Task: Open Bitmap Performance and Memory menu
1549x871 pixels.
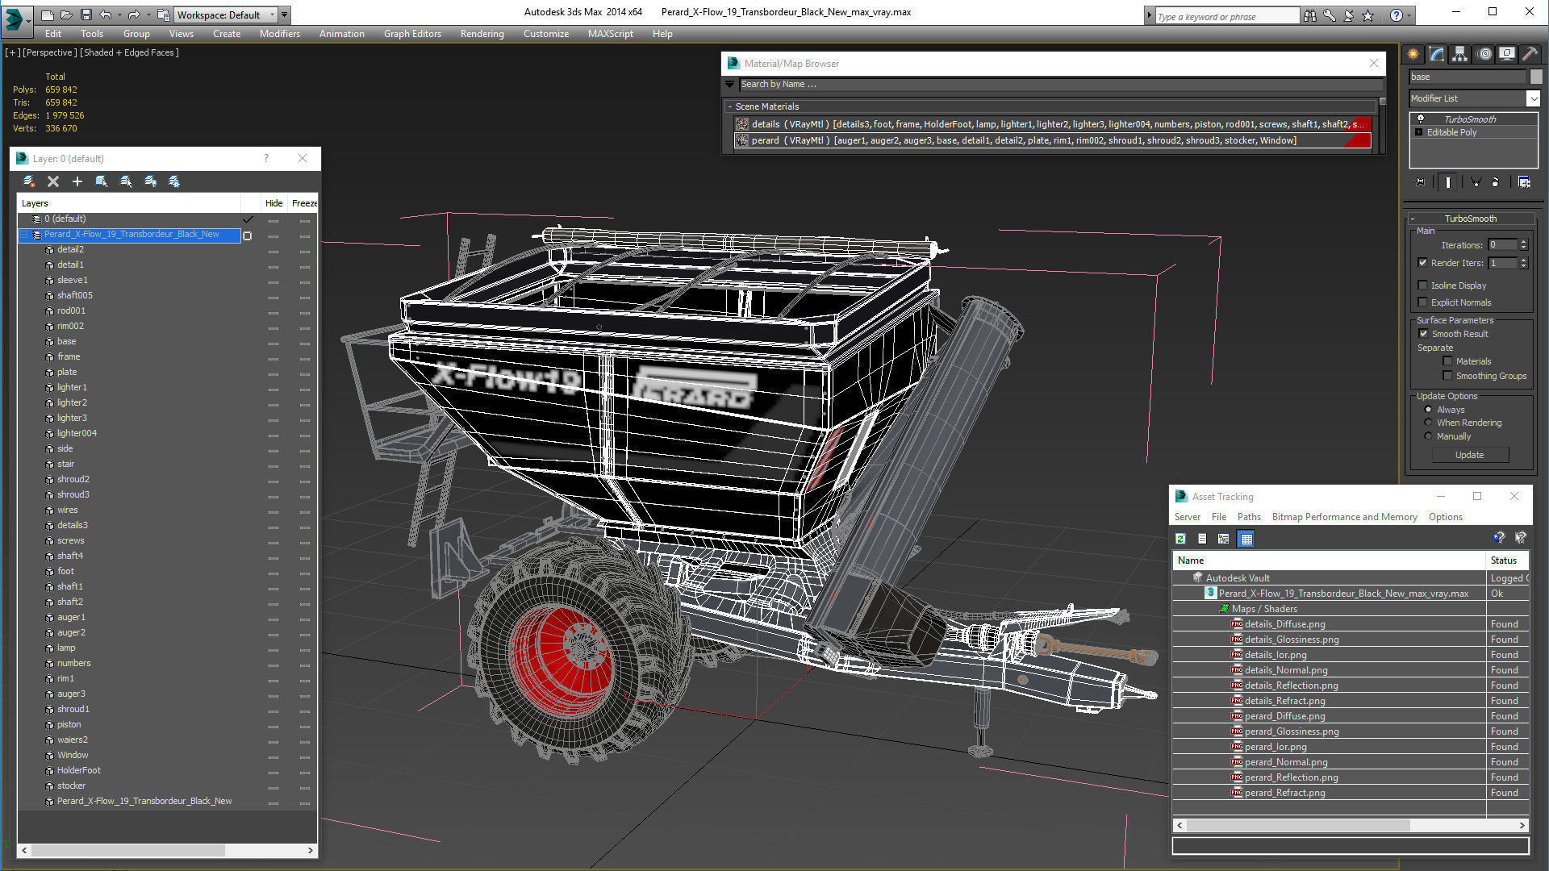Action: point(1344,517)
